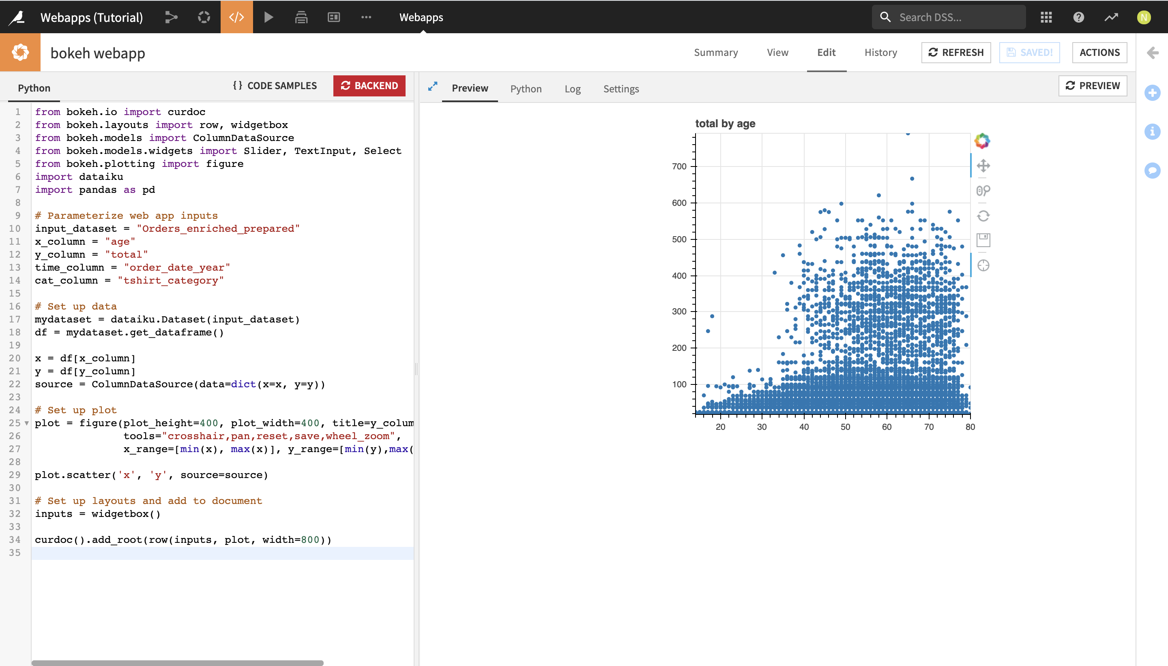Screen dimensions: 1168x666
Task: Click the CODE SAMPLES button
Action: tap(275, 85)
